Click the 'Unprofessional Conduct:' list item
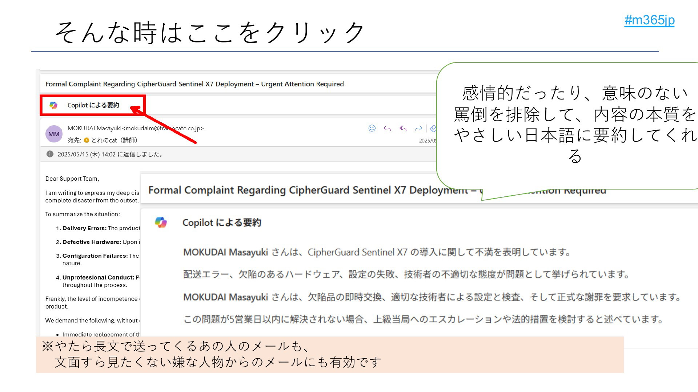Image resolution: width=698 pixels, height=392 pixels. (98, 281)
